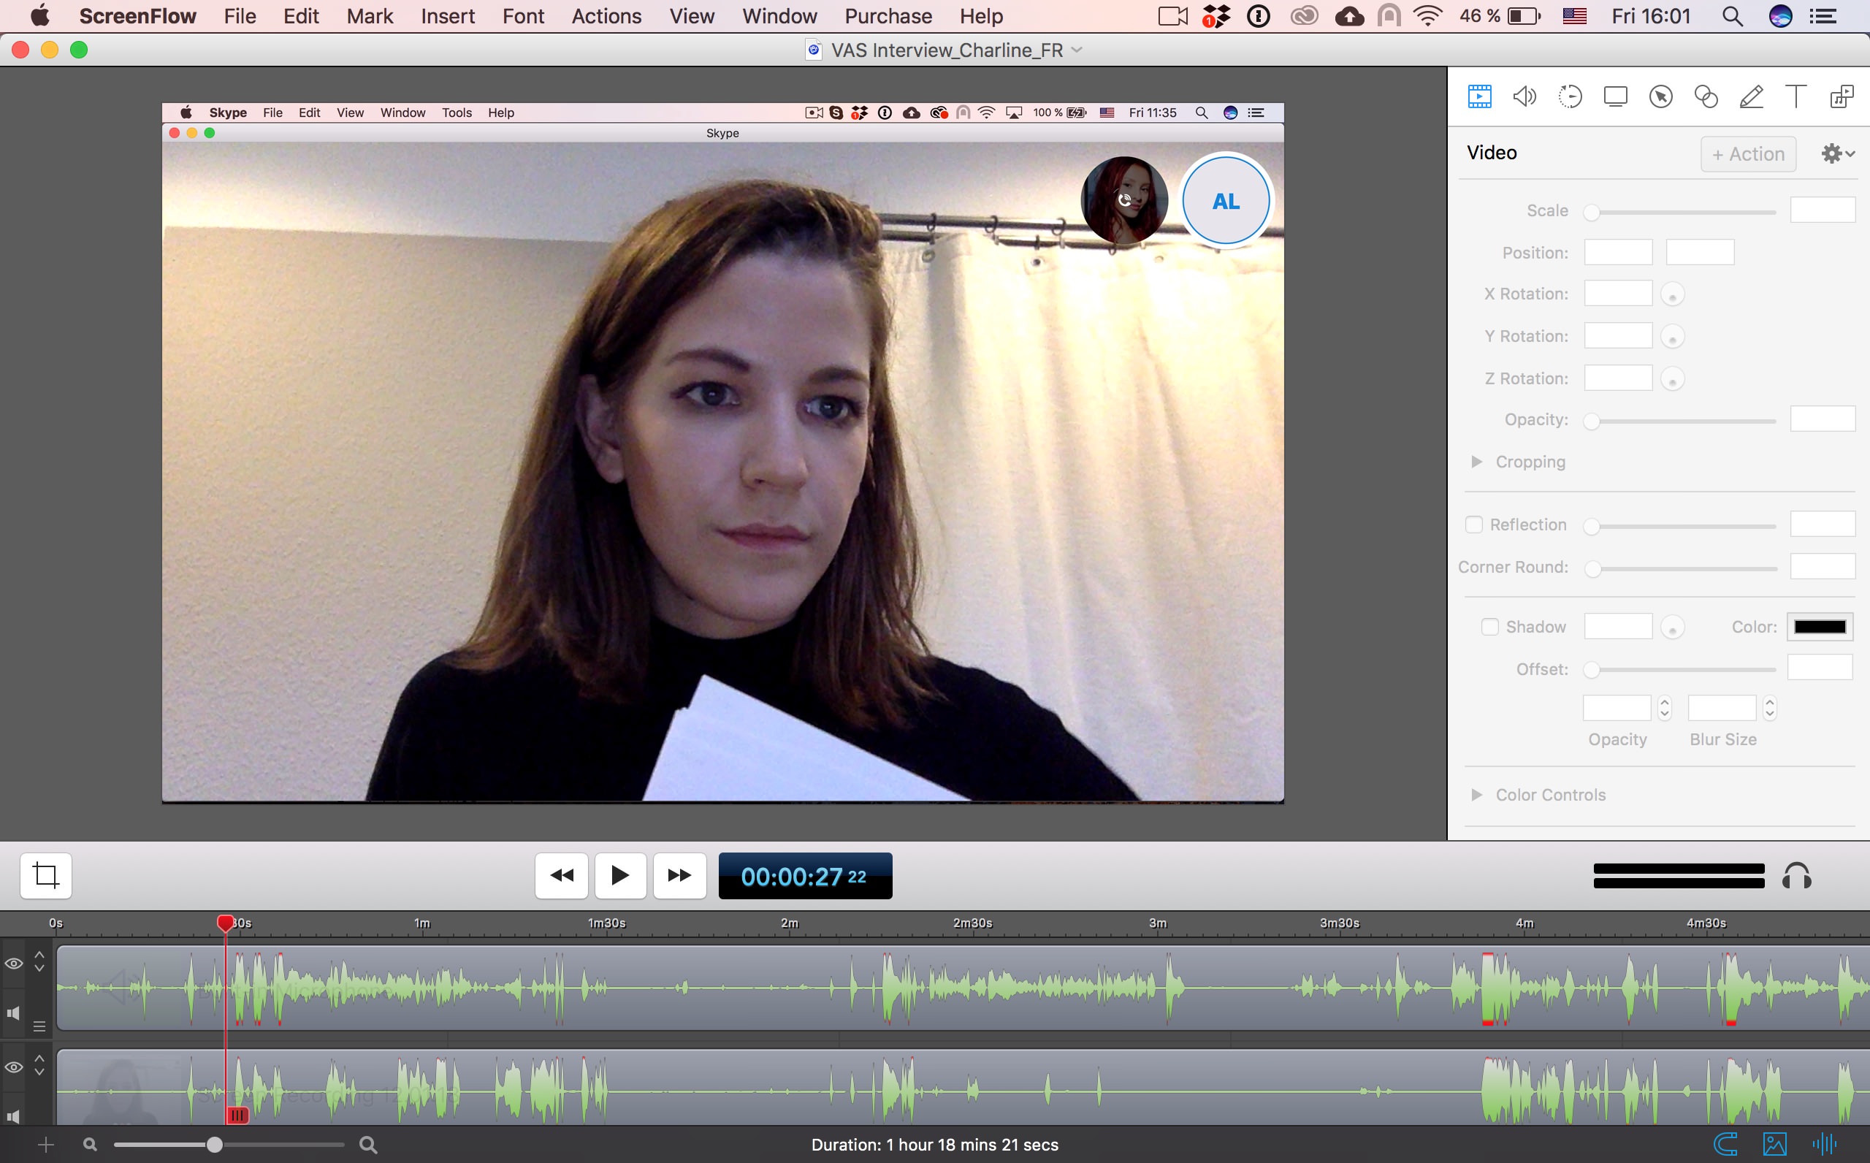Expand the Cropping section

[x=1476, y=462]
